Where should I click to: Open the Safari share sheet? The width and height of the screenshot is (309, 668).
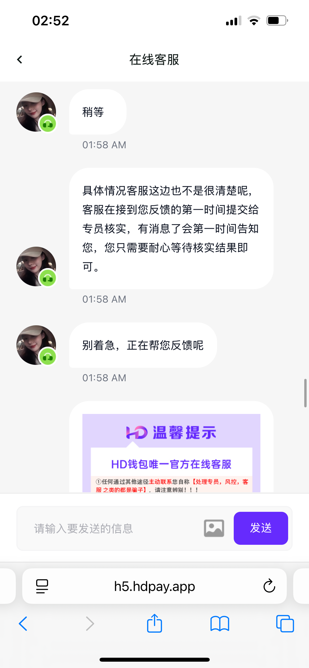[x=154, y=623]
